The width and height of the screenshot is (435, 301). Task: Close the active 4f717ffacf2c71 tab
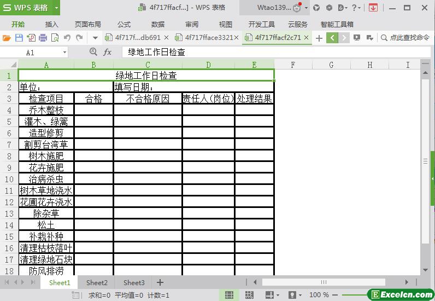click(x=306, y=38)
